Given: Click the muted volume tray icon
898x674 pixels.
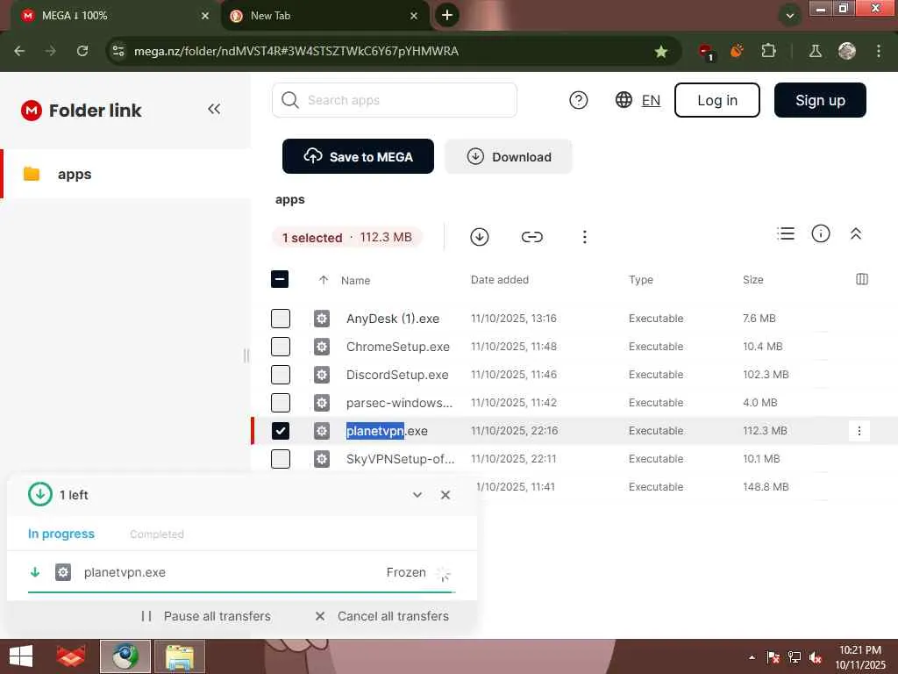Looking at the screenshot, I should coord(816,657).
